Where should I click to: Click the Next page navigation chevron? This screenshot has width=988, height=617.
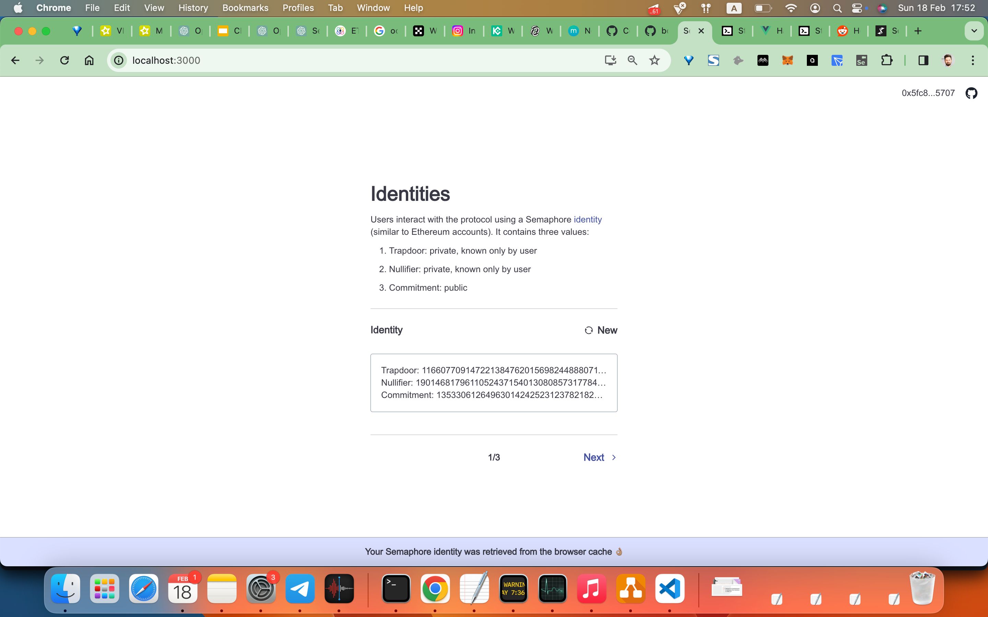[613, 456]
